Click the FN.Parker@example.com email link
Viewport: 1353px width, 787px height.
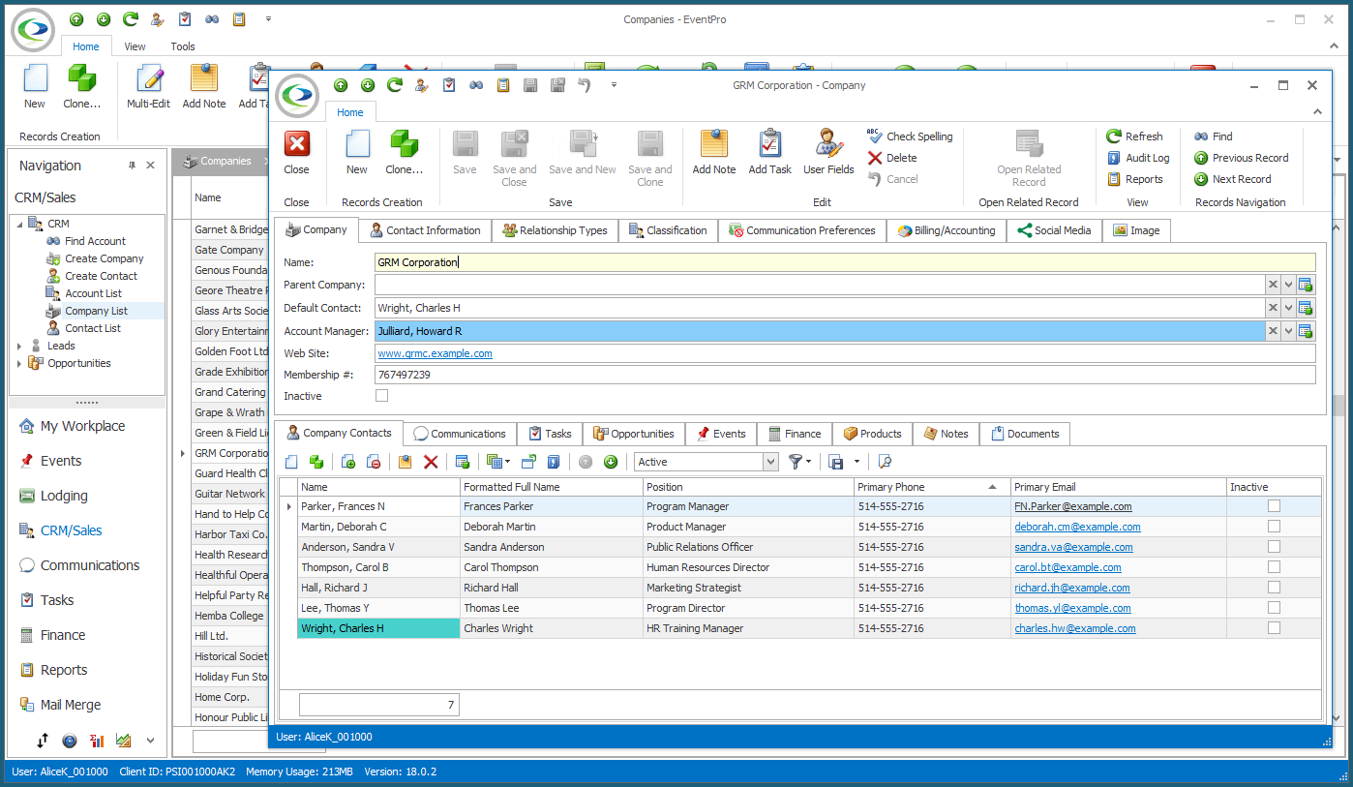coord(1073,506)
